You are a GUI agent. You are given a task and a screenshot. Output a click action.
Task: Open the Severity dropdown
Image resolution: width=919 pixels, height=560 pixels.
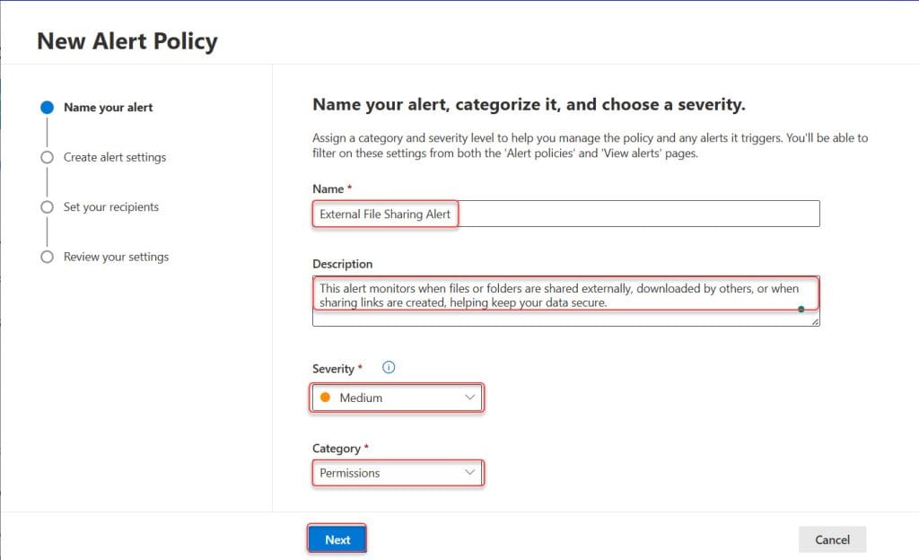[396, 397]
